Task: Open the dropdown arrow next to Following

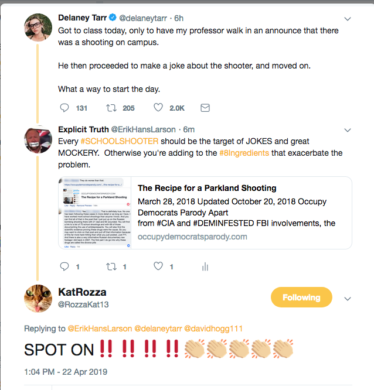Action: coord(347,298)
